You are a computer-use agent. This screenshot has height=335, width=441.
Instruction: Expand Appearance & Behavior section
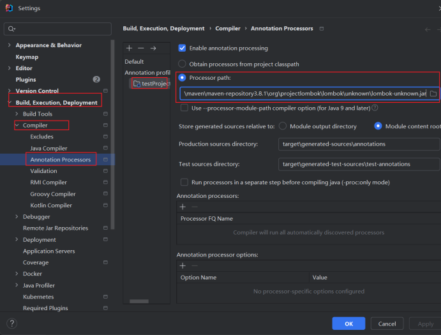[x=10, y=45]
